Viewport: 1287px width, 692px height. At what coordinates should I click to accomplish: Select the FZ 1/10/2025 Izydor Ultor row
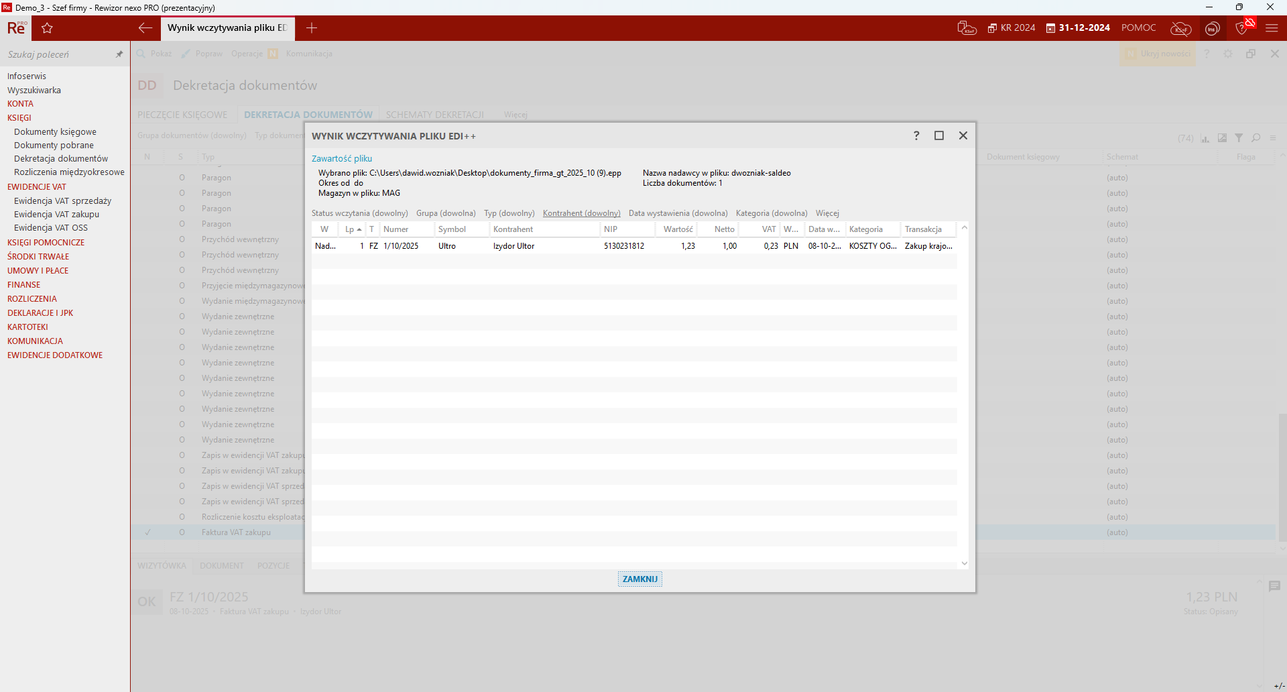[634, 246]
